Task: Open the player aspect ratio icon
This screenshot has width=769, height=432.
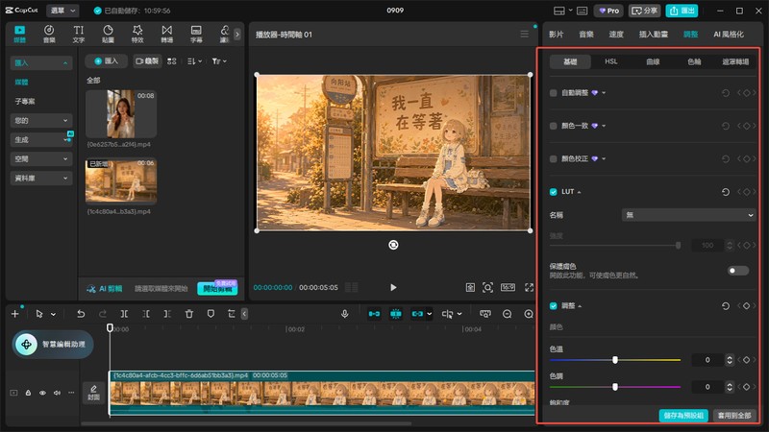Action: 508,287
